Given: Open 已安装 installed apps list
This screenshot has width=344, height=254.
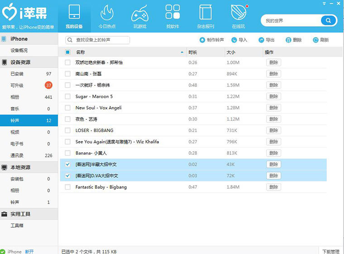Looking at the screenshot, I should point(29,74).
